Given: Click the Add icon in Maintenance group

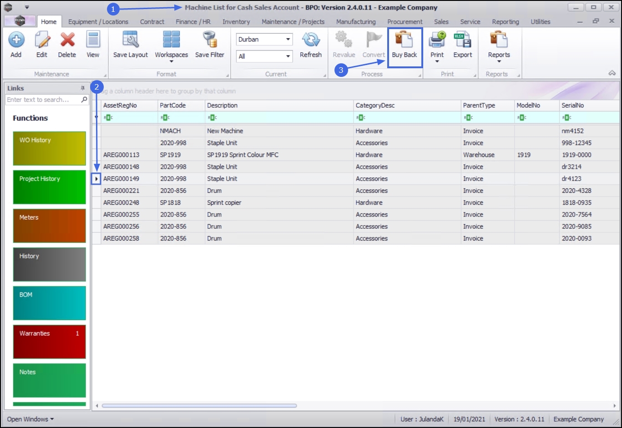Looking at the screenshot, I should (x=16, y=40).
